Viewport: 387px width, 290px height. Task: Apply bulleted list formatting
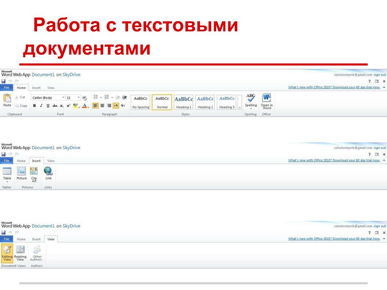pyautogui.click(x=96, y=97)
